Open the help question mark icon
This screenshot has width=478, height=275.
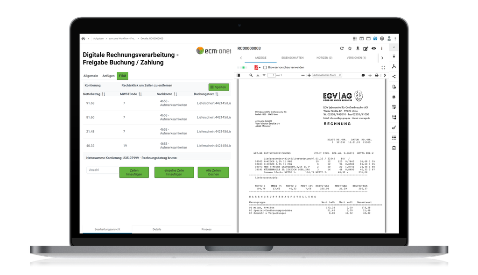point(382,39)
